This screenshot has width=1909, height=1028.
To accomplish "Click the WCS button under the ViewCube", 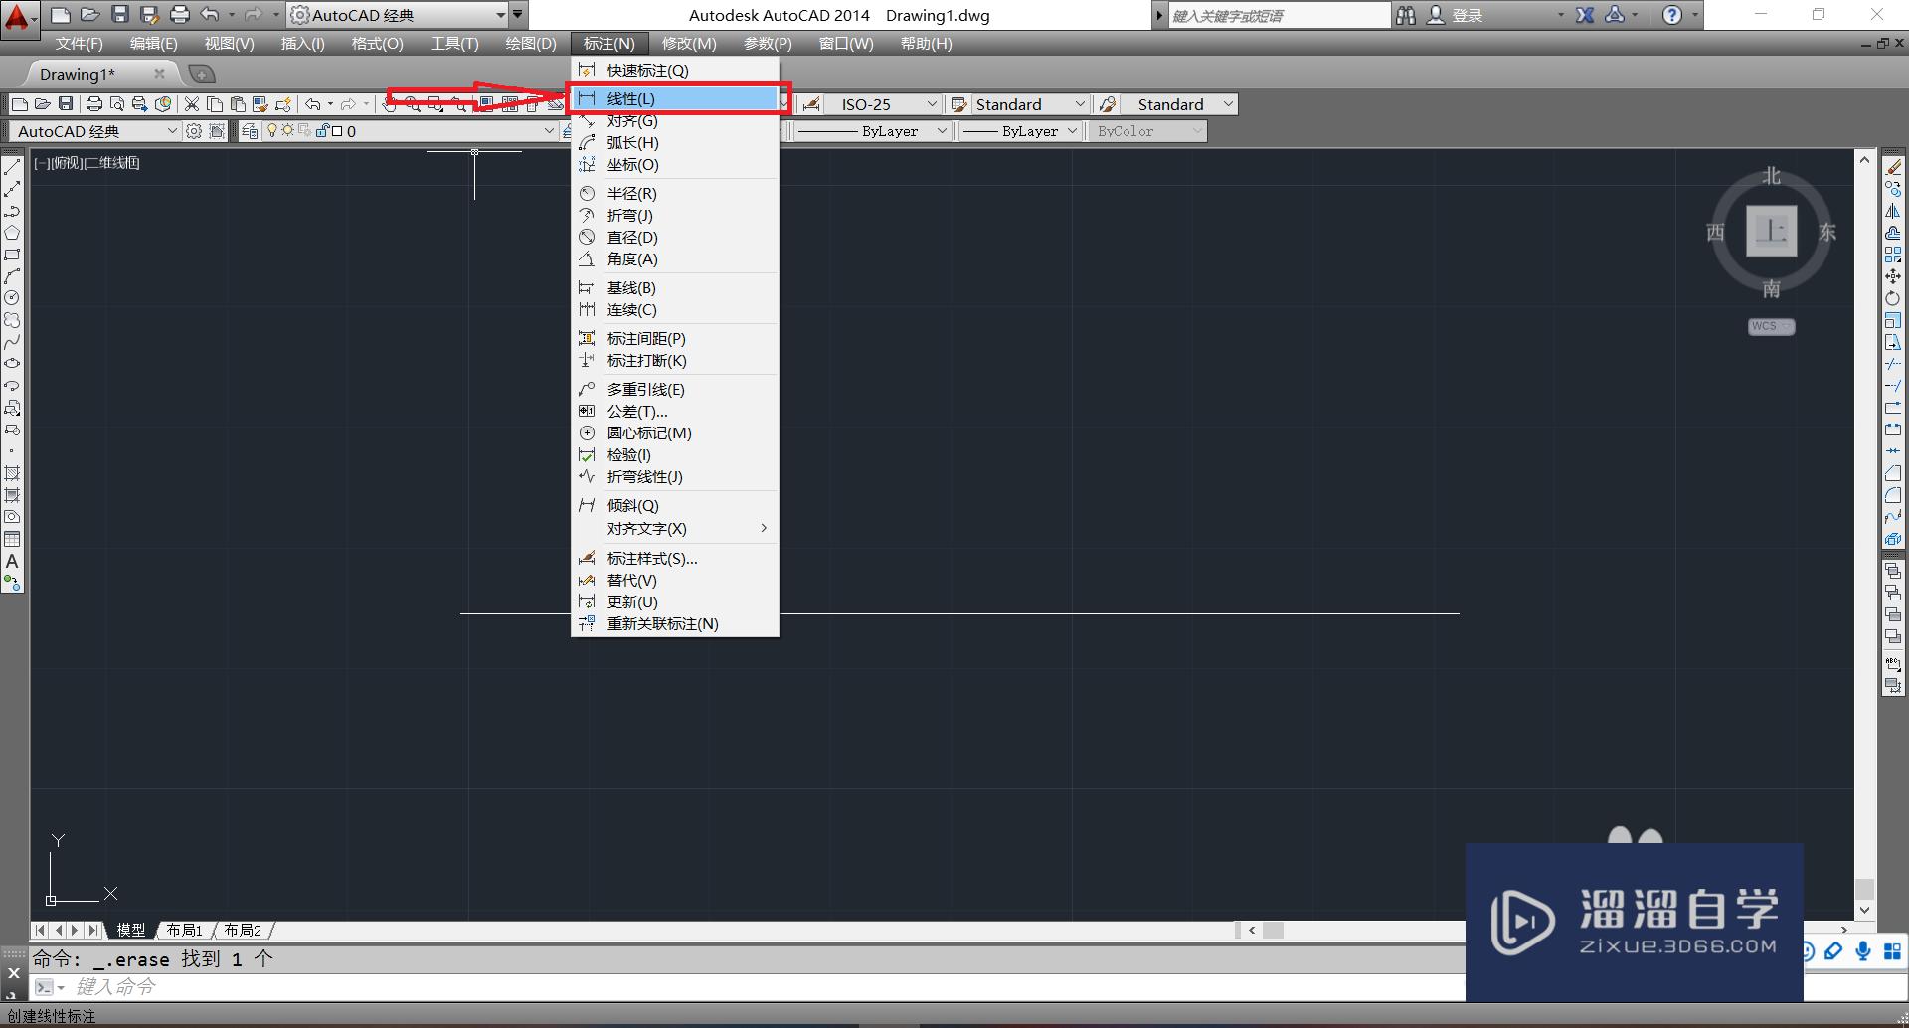I will coord(1771,326).
